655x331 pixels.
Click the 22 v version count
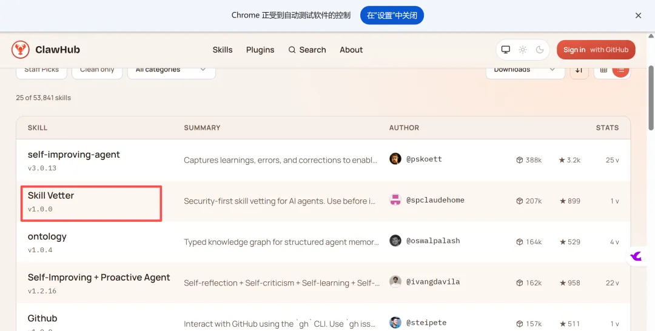point(613,283)
